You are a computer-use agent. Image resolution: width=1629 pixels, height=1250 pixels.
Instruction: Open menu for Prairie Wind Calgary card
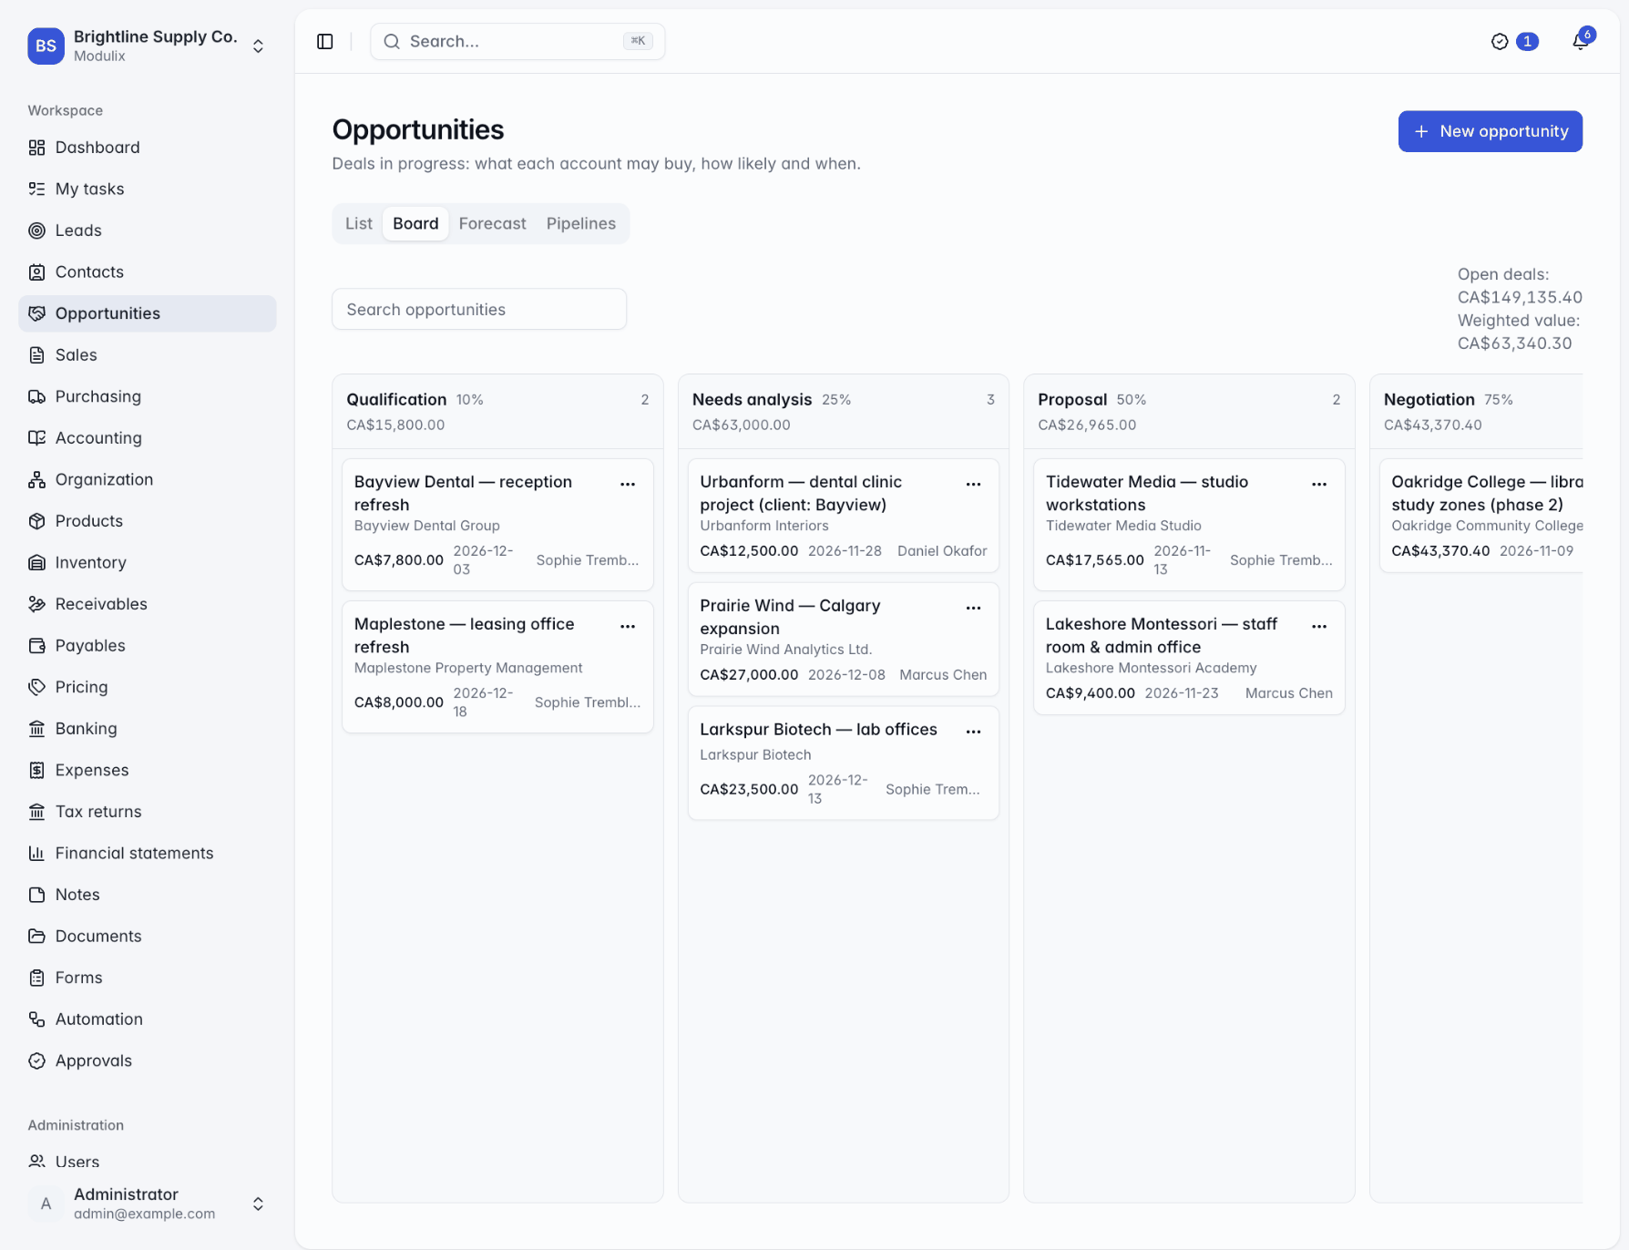pos(973,608)
